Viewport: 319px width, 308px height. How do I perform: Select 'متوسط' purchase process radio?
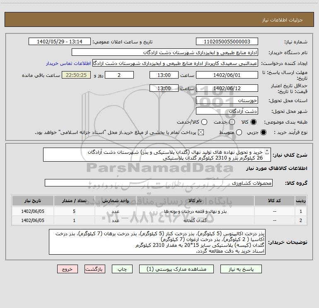(x=238, y=133)
